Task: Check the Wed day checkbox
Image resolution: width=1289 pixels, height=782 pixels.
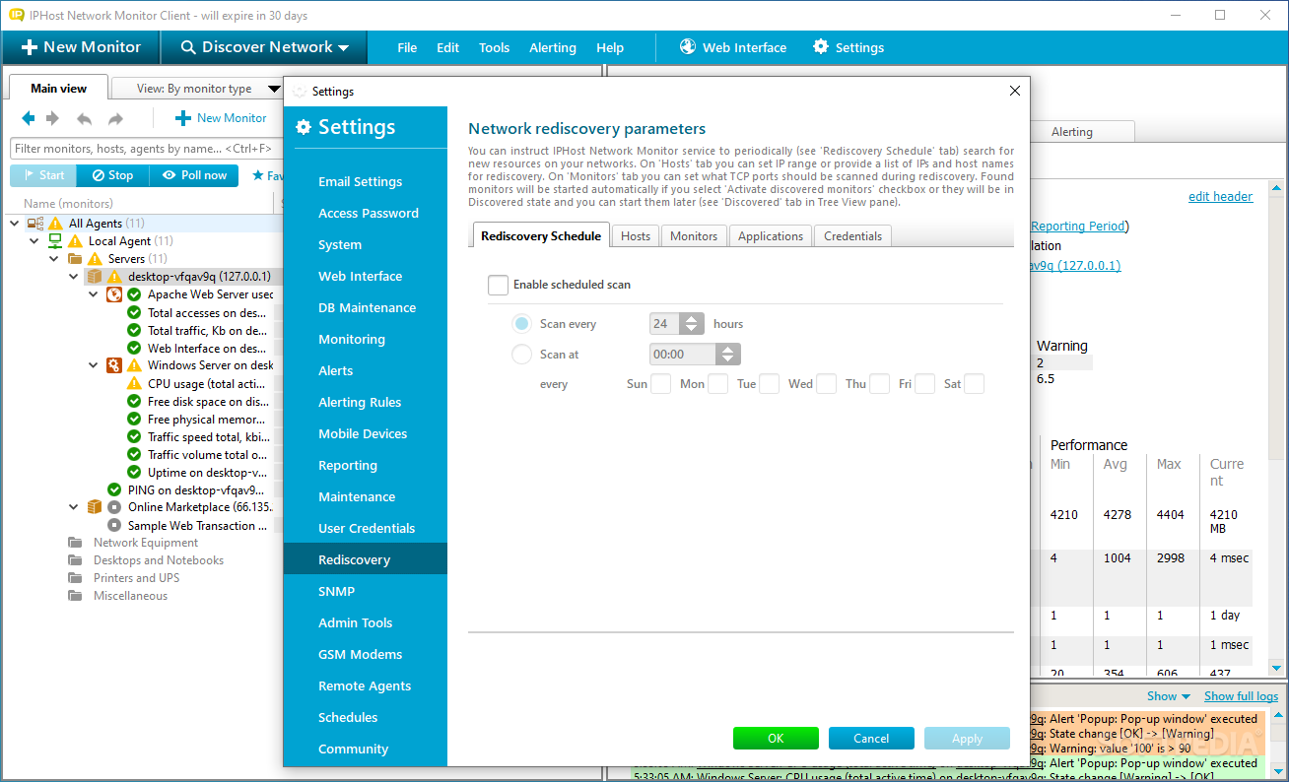Action: coord(826,384)
